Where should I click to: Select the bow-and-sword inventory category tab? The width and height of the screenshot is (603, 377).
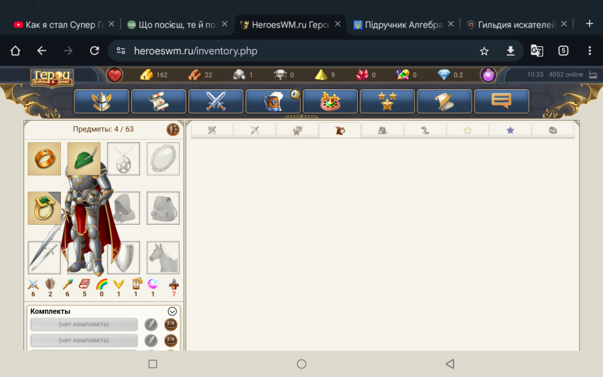click(255, 131)
